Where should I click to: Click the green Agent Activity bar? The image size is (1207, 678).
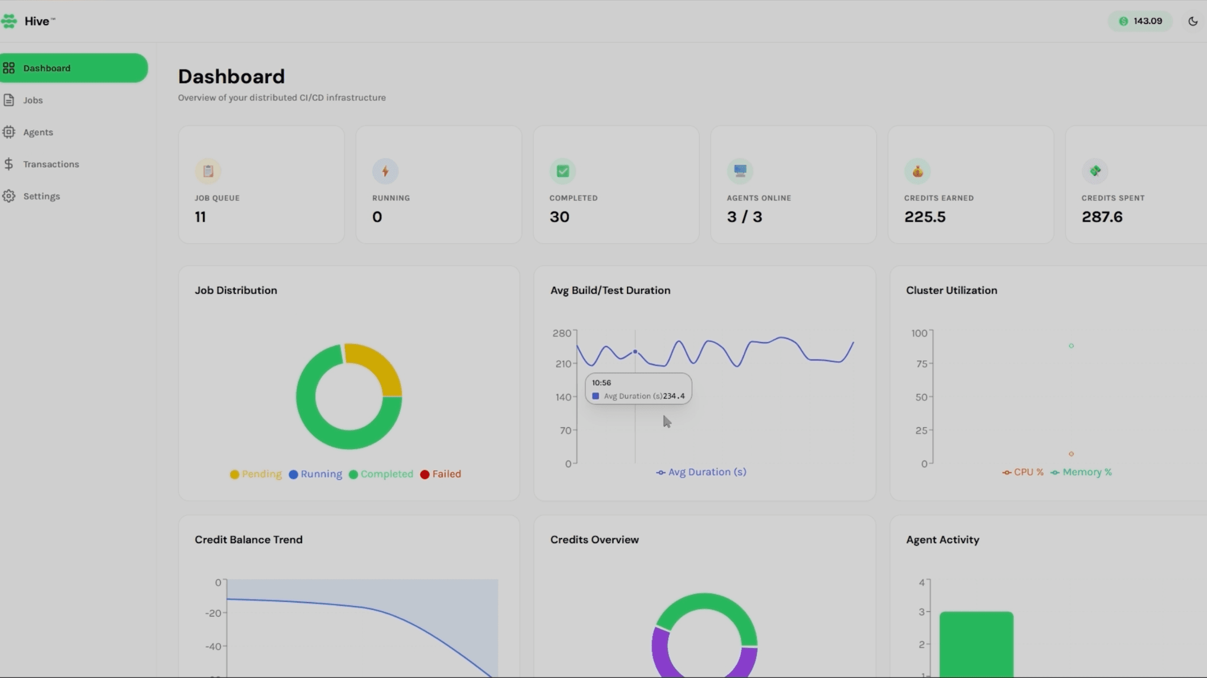click(x=976, y=644)
